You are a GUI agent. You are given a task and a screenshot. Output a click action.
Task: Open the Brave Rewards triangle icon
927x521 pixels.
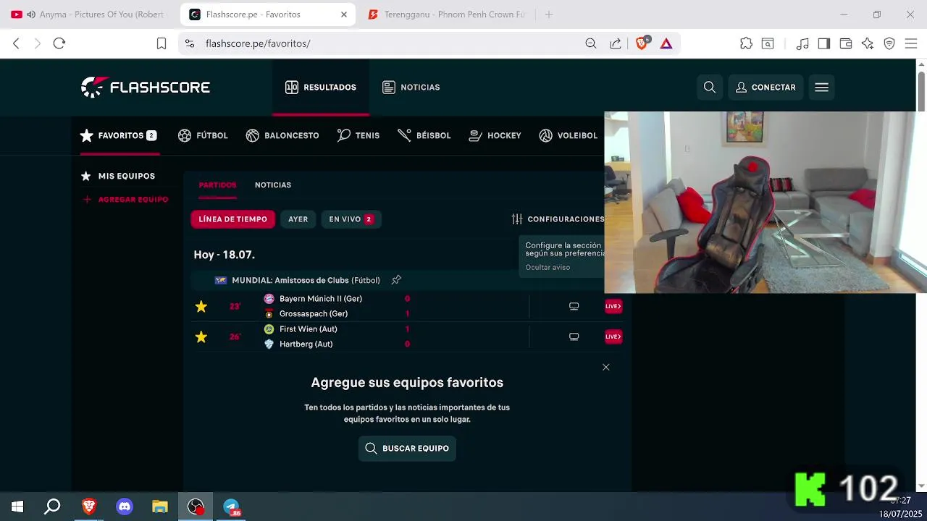(666, 43)
